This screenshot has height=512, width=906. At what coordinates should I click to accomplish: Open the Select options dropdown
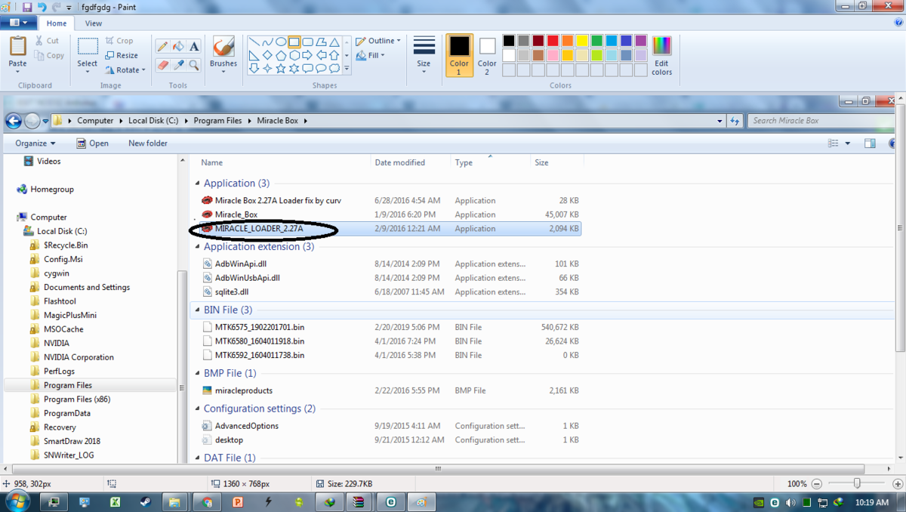(88, 72)
